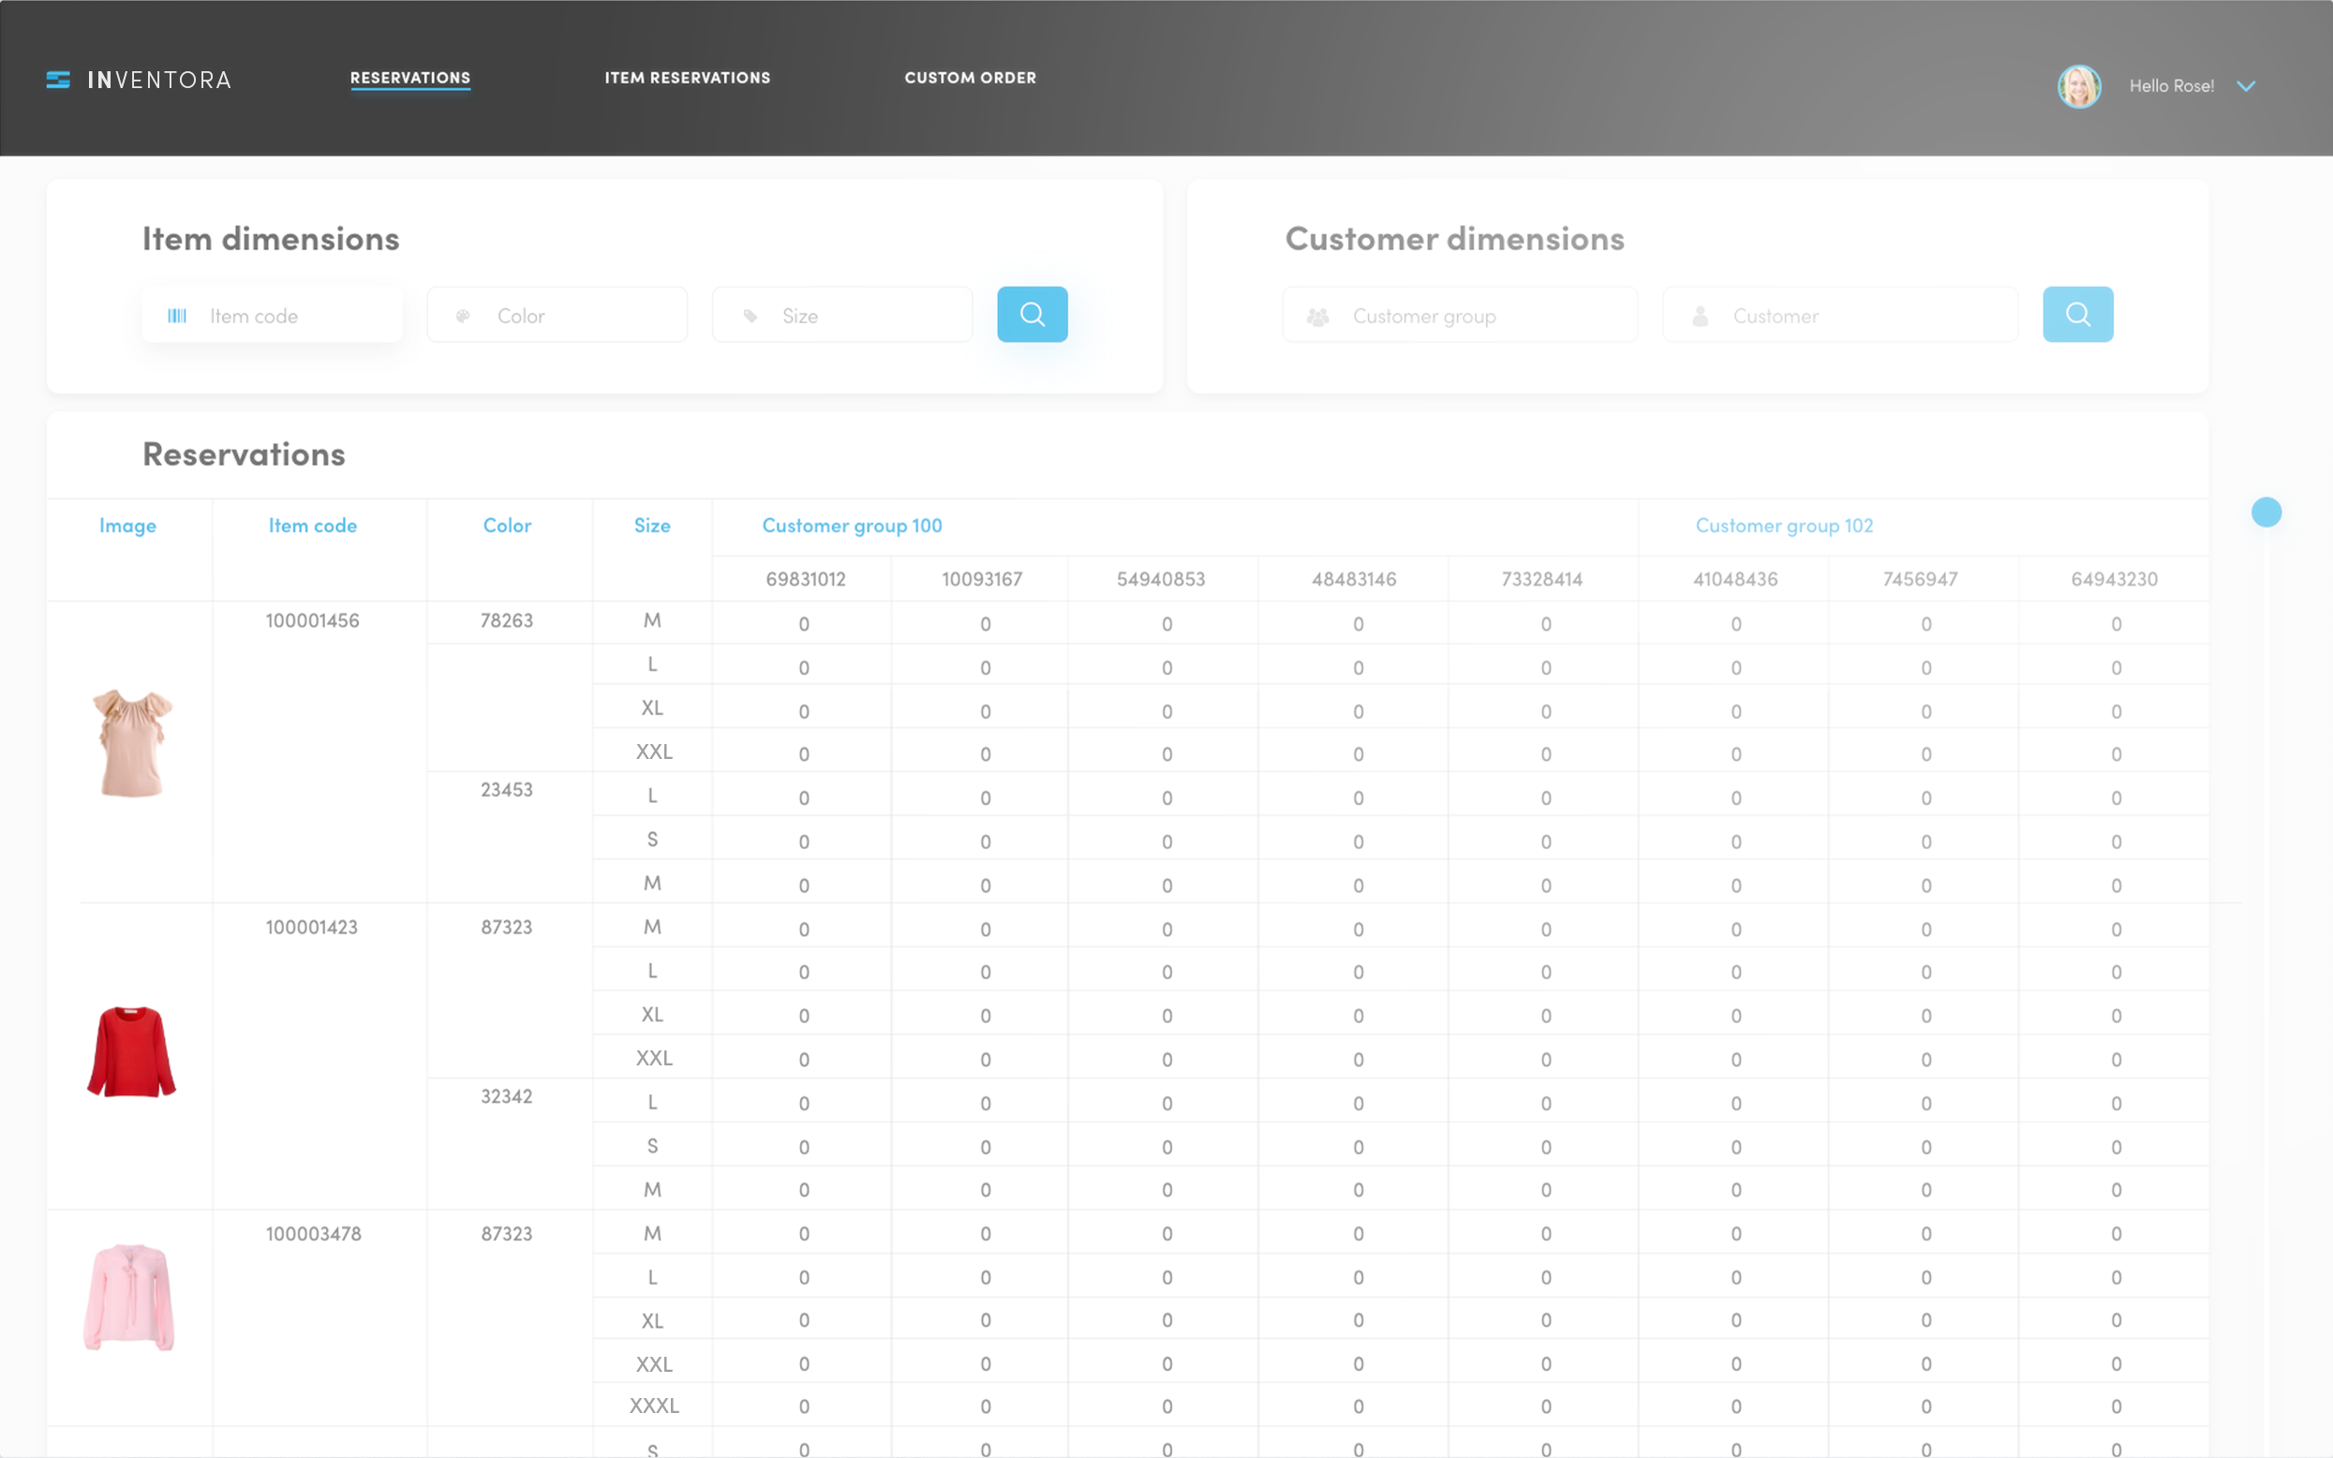Select the Customer group 100 header
Viewport: 2333px width, 1458px height.
click(853, 526)
